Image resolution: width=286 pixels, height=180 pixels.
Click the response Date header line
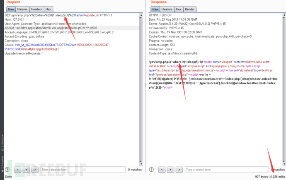click(x=173, y=19)
